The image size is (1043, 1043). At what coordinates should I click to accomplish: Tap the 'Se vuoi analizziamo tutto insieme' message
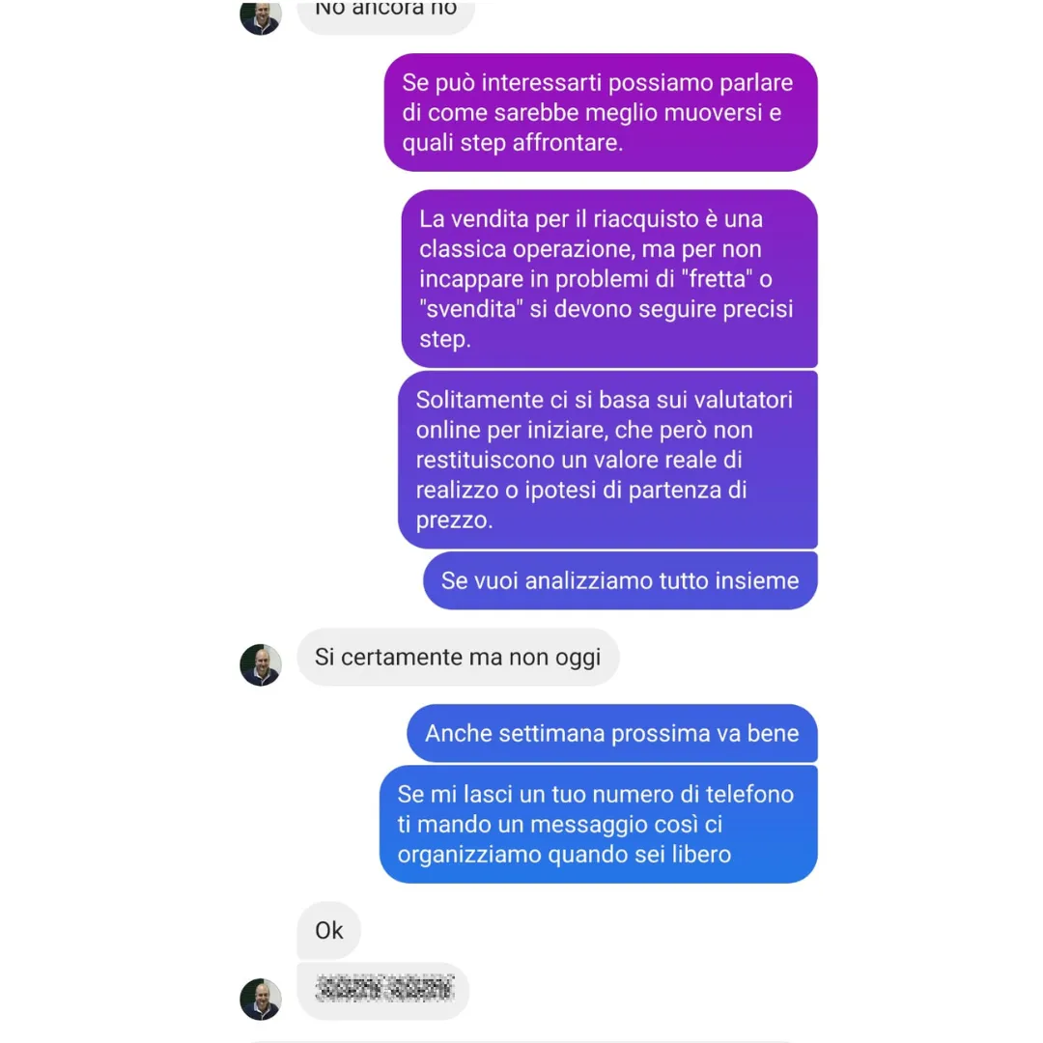point(620,580)
